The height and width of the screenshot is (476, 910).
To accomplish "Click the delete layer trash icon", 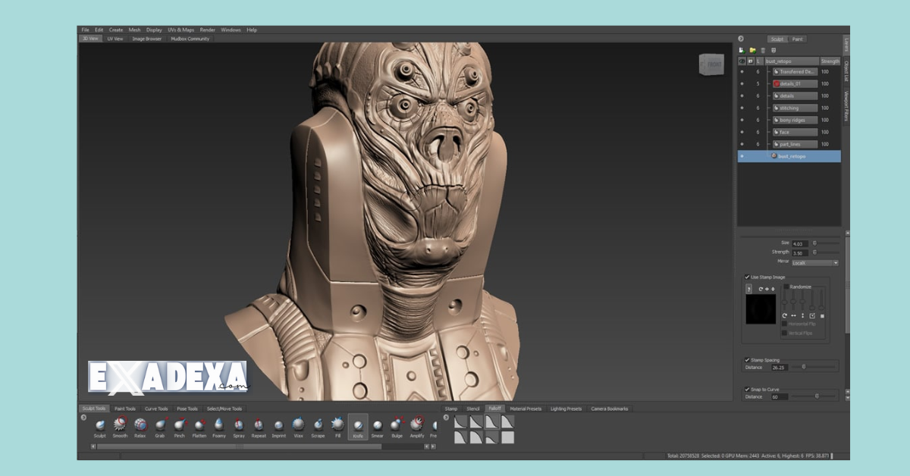I will (x=763, y=50).
